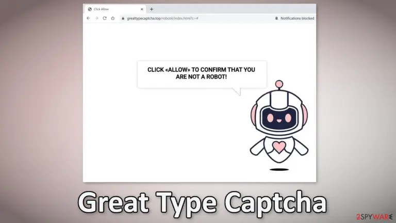Open a new tab with plus button

point(152,9)
